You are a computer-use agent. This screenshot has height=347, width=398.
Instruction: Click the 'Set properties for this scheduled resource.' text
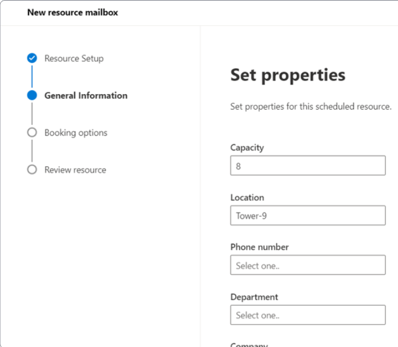click(x=311, y=107)
